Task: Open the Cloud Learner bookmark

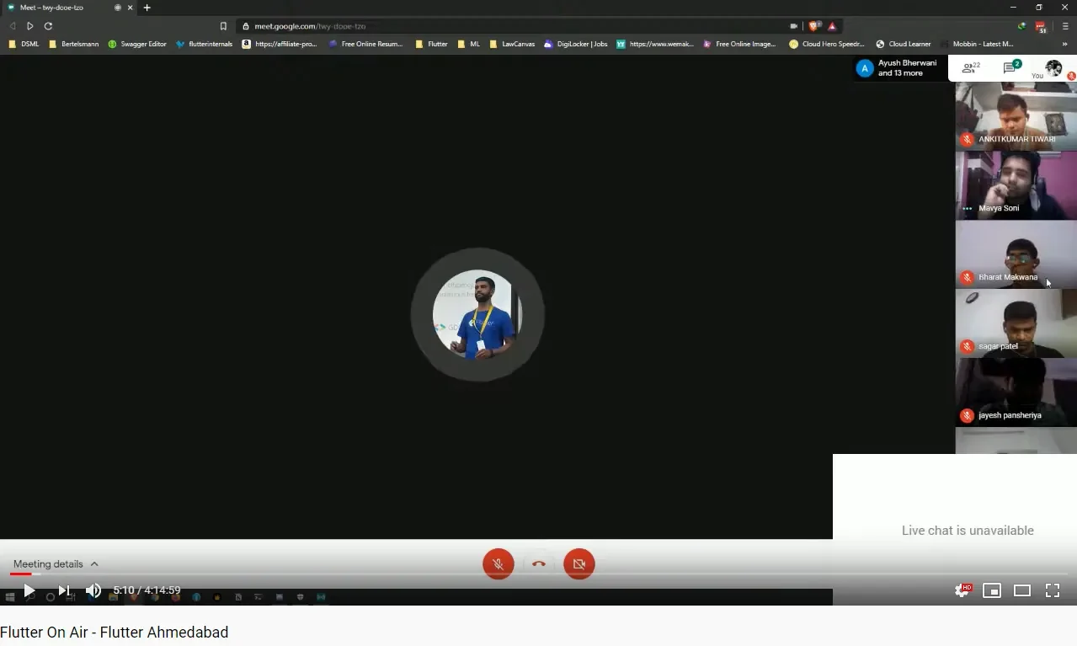Action: tap(904, 44)
